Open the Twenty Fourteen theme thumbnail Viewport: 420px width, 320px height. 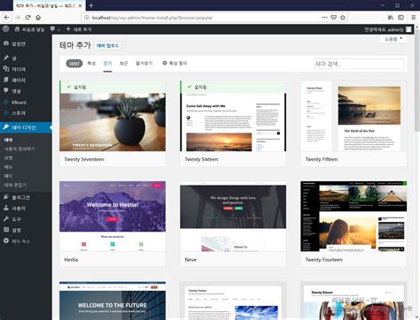point(354,217)
